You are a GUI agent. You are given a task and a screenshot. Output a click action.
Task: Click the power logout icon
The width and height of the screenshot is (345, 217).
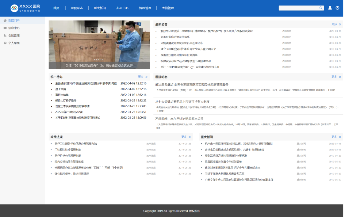[x=337, y=8]
